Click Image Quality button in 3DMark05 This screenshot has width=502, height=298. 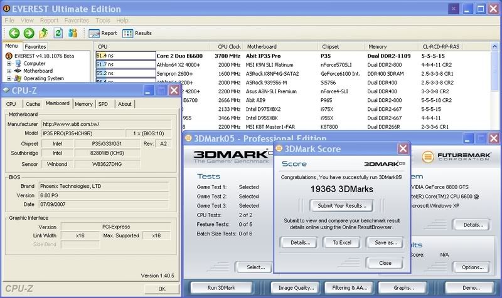(x=296, y=288)
